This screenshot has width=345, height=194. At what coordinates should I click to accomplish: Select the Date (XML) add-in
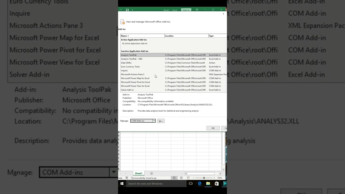pyautogui.click(x=174, y=63)
